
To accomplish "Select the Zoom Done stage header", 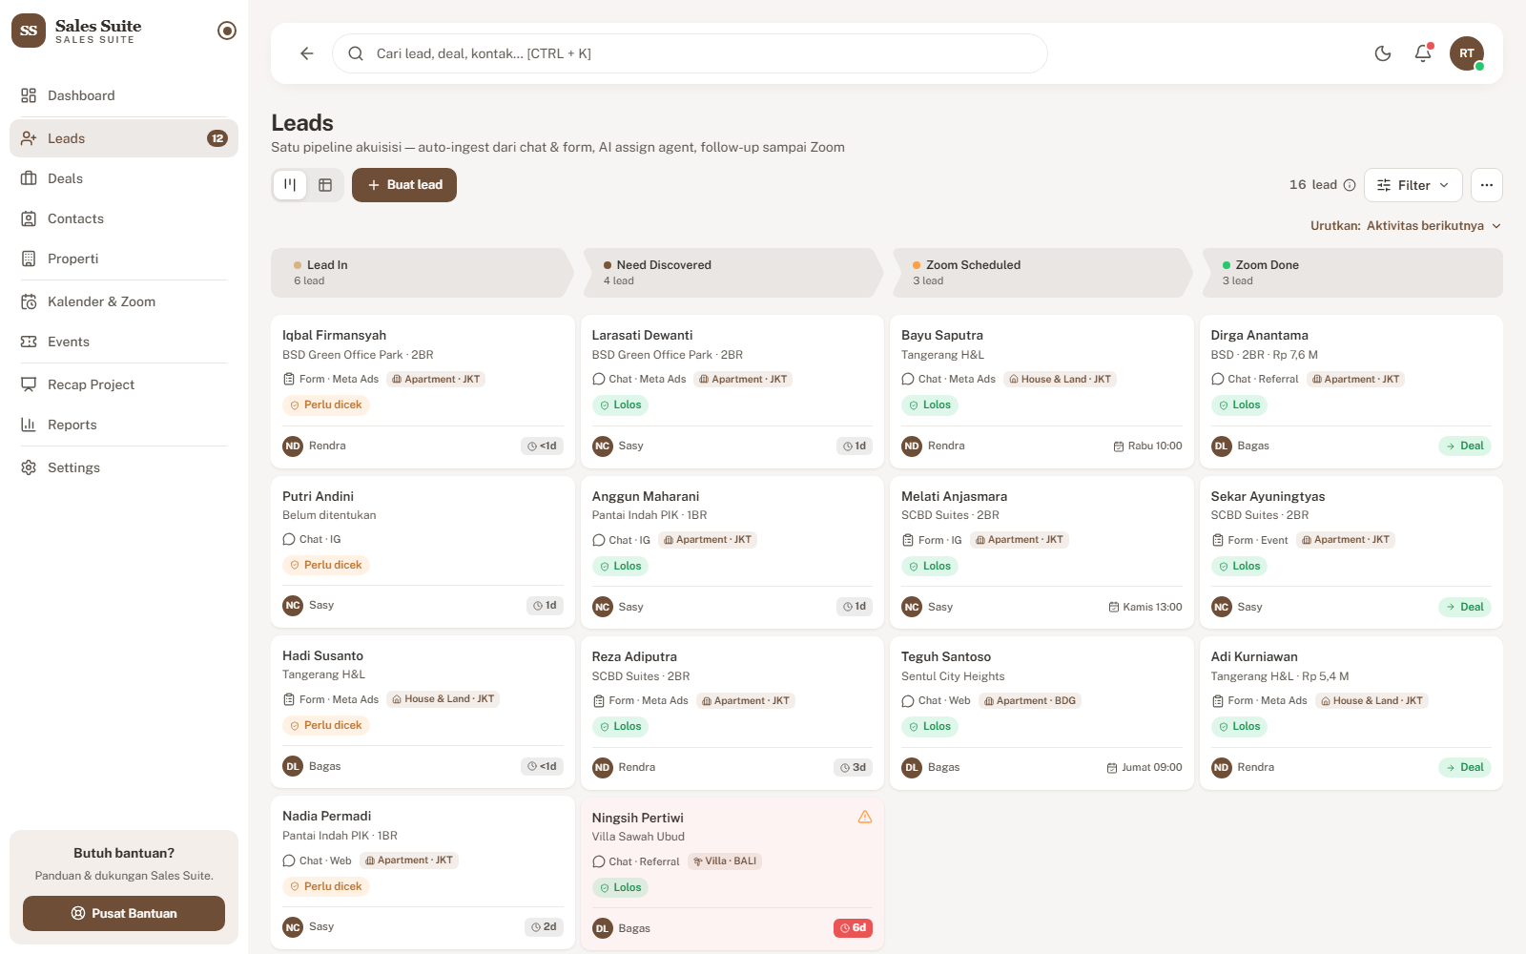I will point(1351,273).
